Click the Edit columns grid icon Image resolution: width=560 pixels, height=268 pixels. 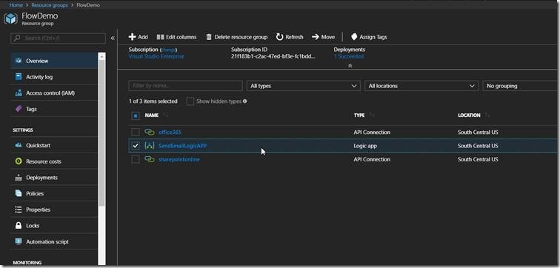(x=160, y=37)
